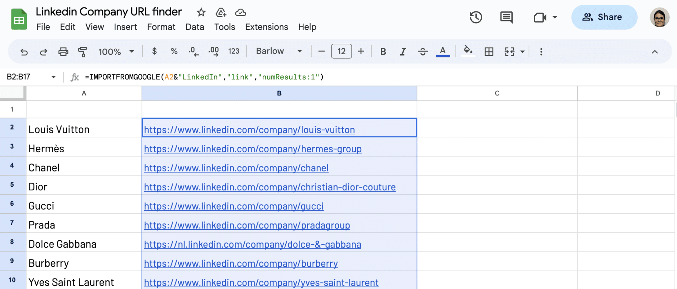
Task: Undo the last action
Action: click(x=24, y=52)
